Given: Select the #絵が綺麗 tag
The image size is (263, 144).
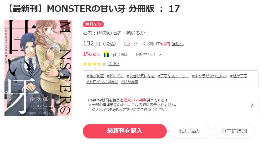Looking at the screenshot, I should (95, 76).
